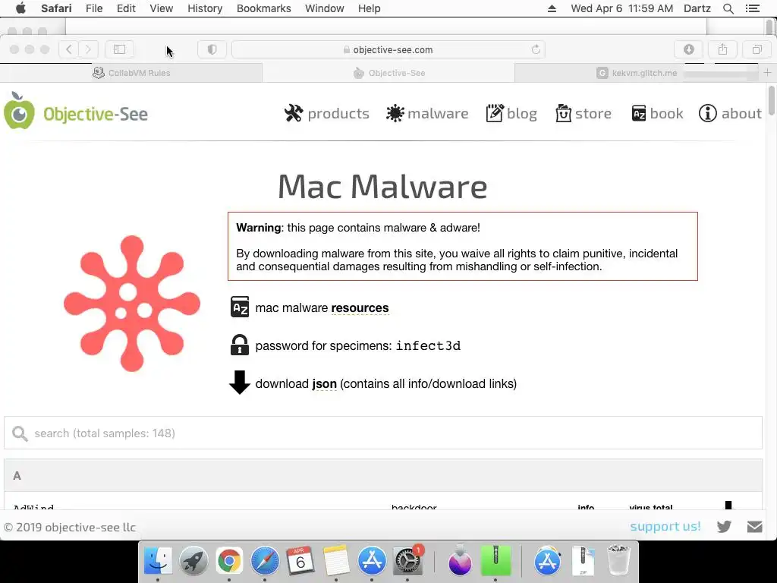Viewport: 777px width, 583px height.
Task: Go forward with Safari forward arrow
Action: 88,49
